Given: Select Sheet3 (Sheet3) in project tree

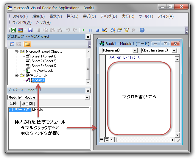Looking at the screenshot, I should [44, 66].
